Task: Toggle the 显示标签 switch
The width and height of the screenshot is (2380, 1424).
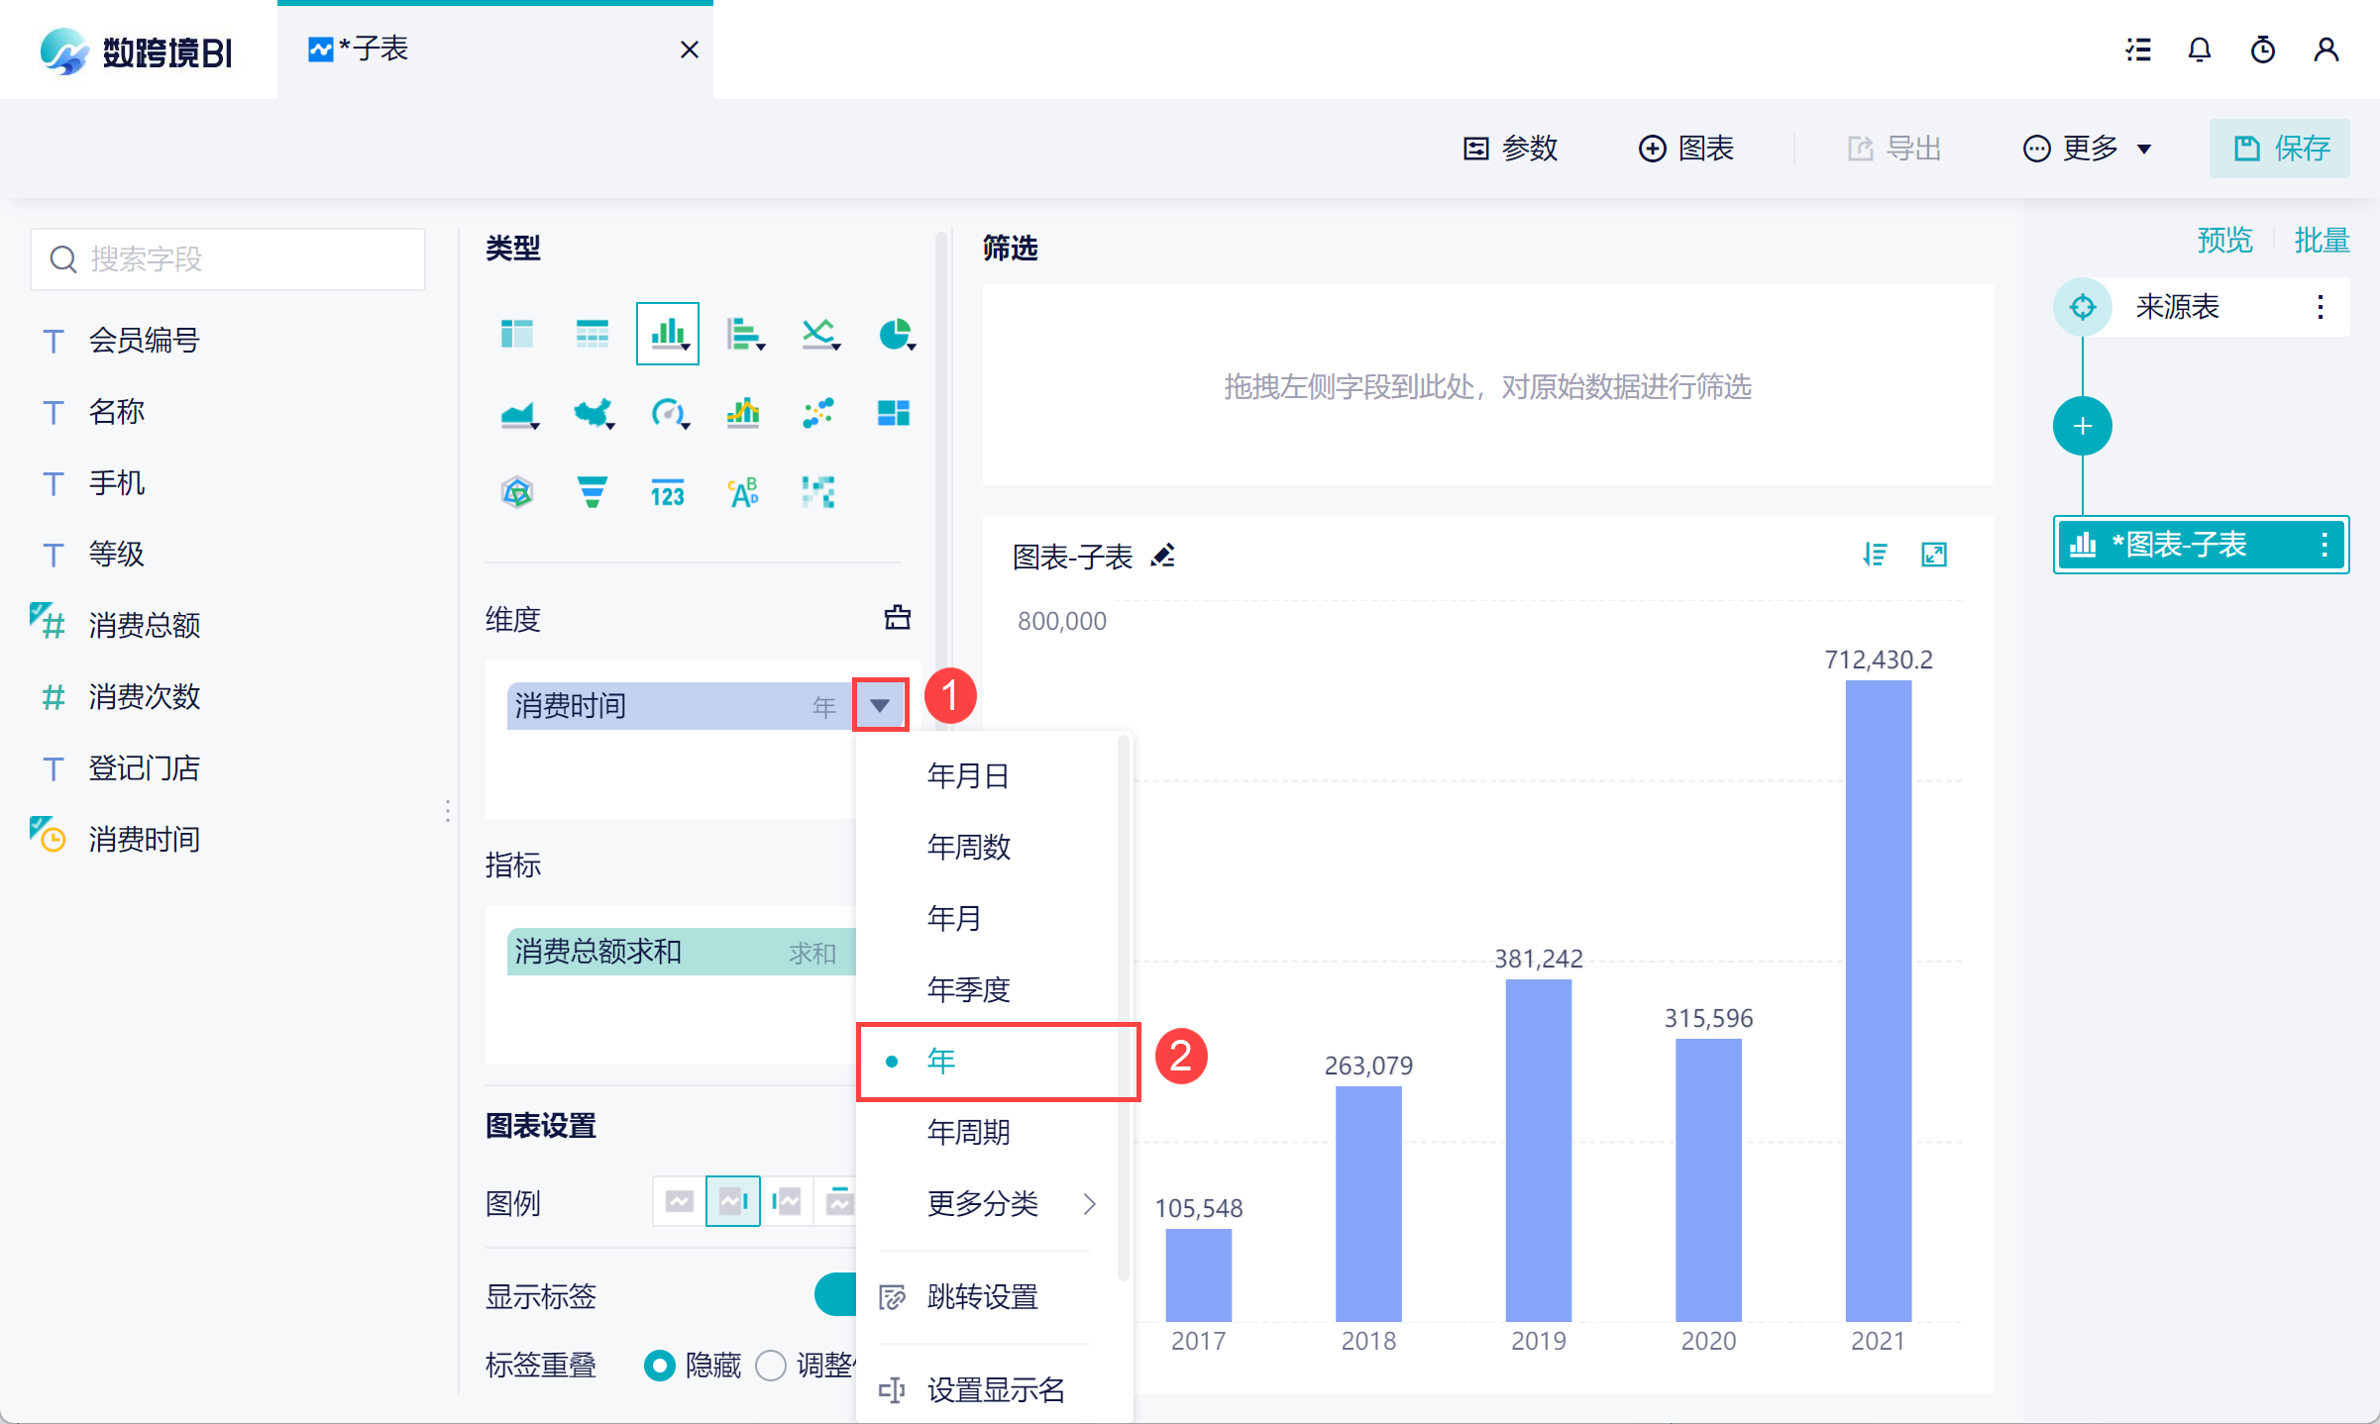Action: [x=837, y=1294]
